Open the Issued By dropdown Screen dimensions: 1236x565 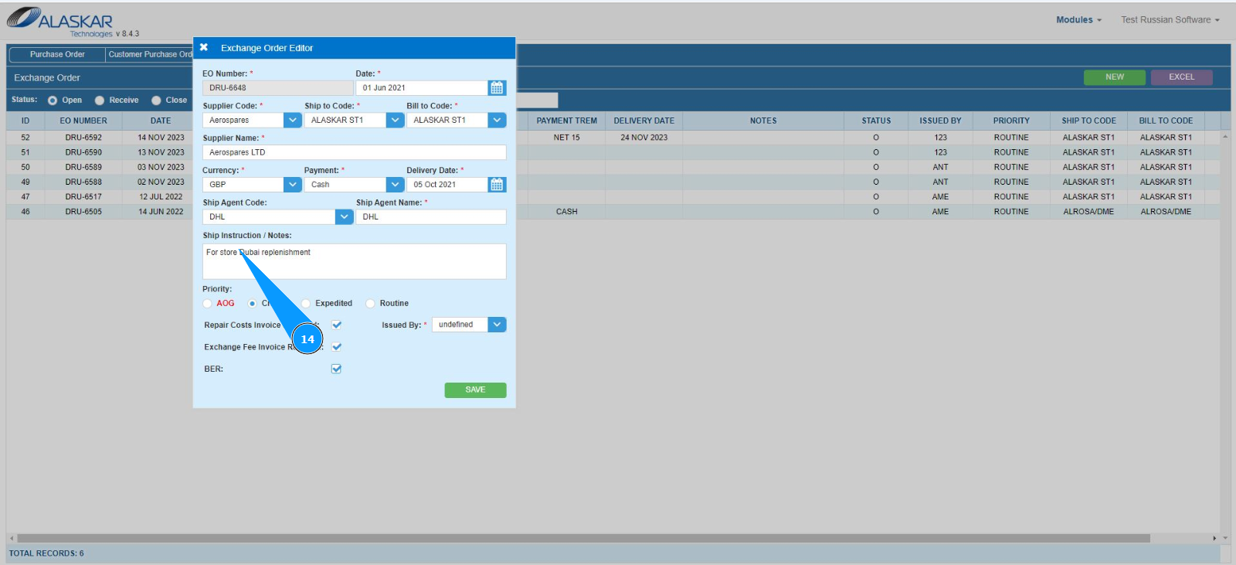(497, 325)
